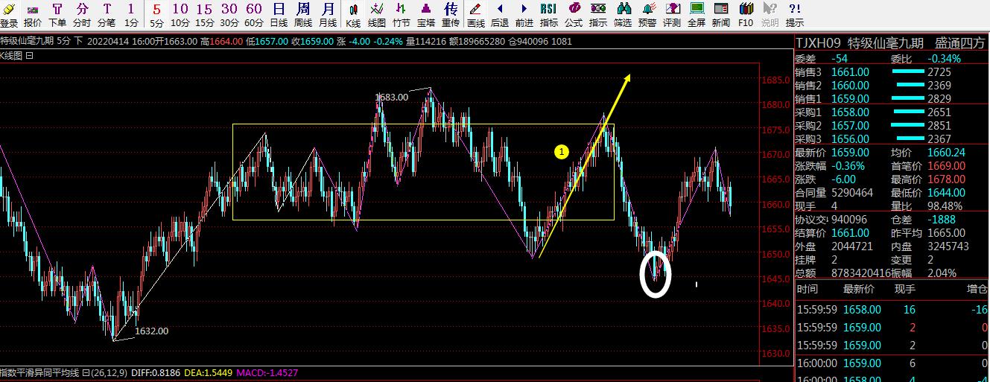Open the 评测 evaluation tool
Screen dimensions: 990x382
point(672,14)
